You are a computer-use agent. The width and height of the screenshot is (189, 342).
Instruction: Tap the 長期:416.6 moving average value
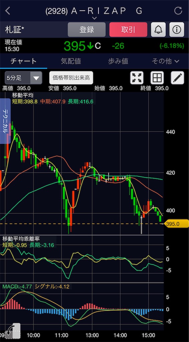pos(80,102)
